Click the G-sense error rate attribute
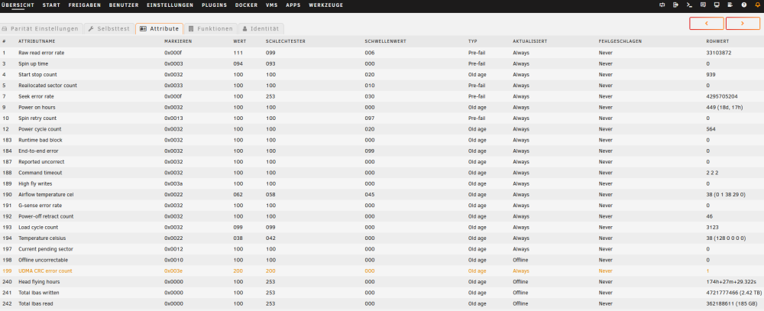764x311 pixels. click(40, 206)
